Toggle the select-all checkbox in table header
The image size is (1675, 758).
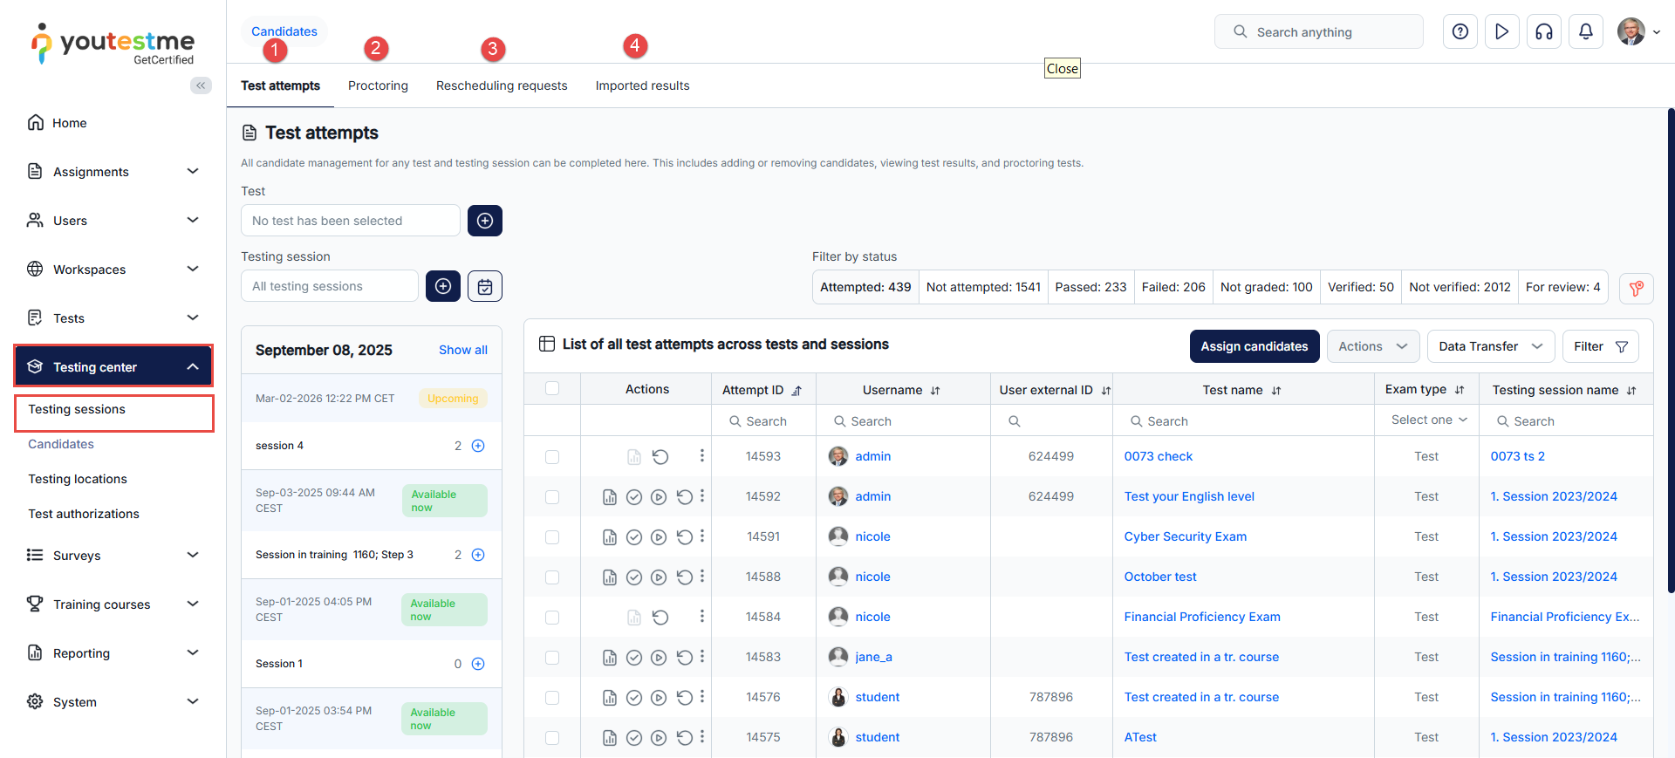tap(552, 389)
